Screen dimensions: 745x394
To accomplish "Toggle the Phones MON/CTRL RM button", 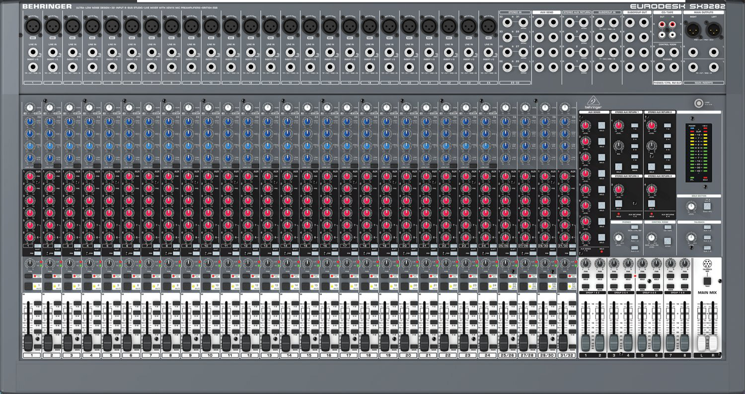I will [x=635, y=227].
